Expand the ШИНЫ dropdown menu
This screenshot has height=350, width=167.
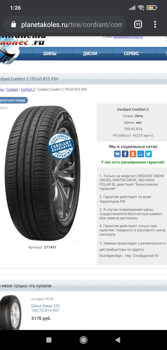[x=52, y=54]
